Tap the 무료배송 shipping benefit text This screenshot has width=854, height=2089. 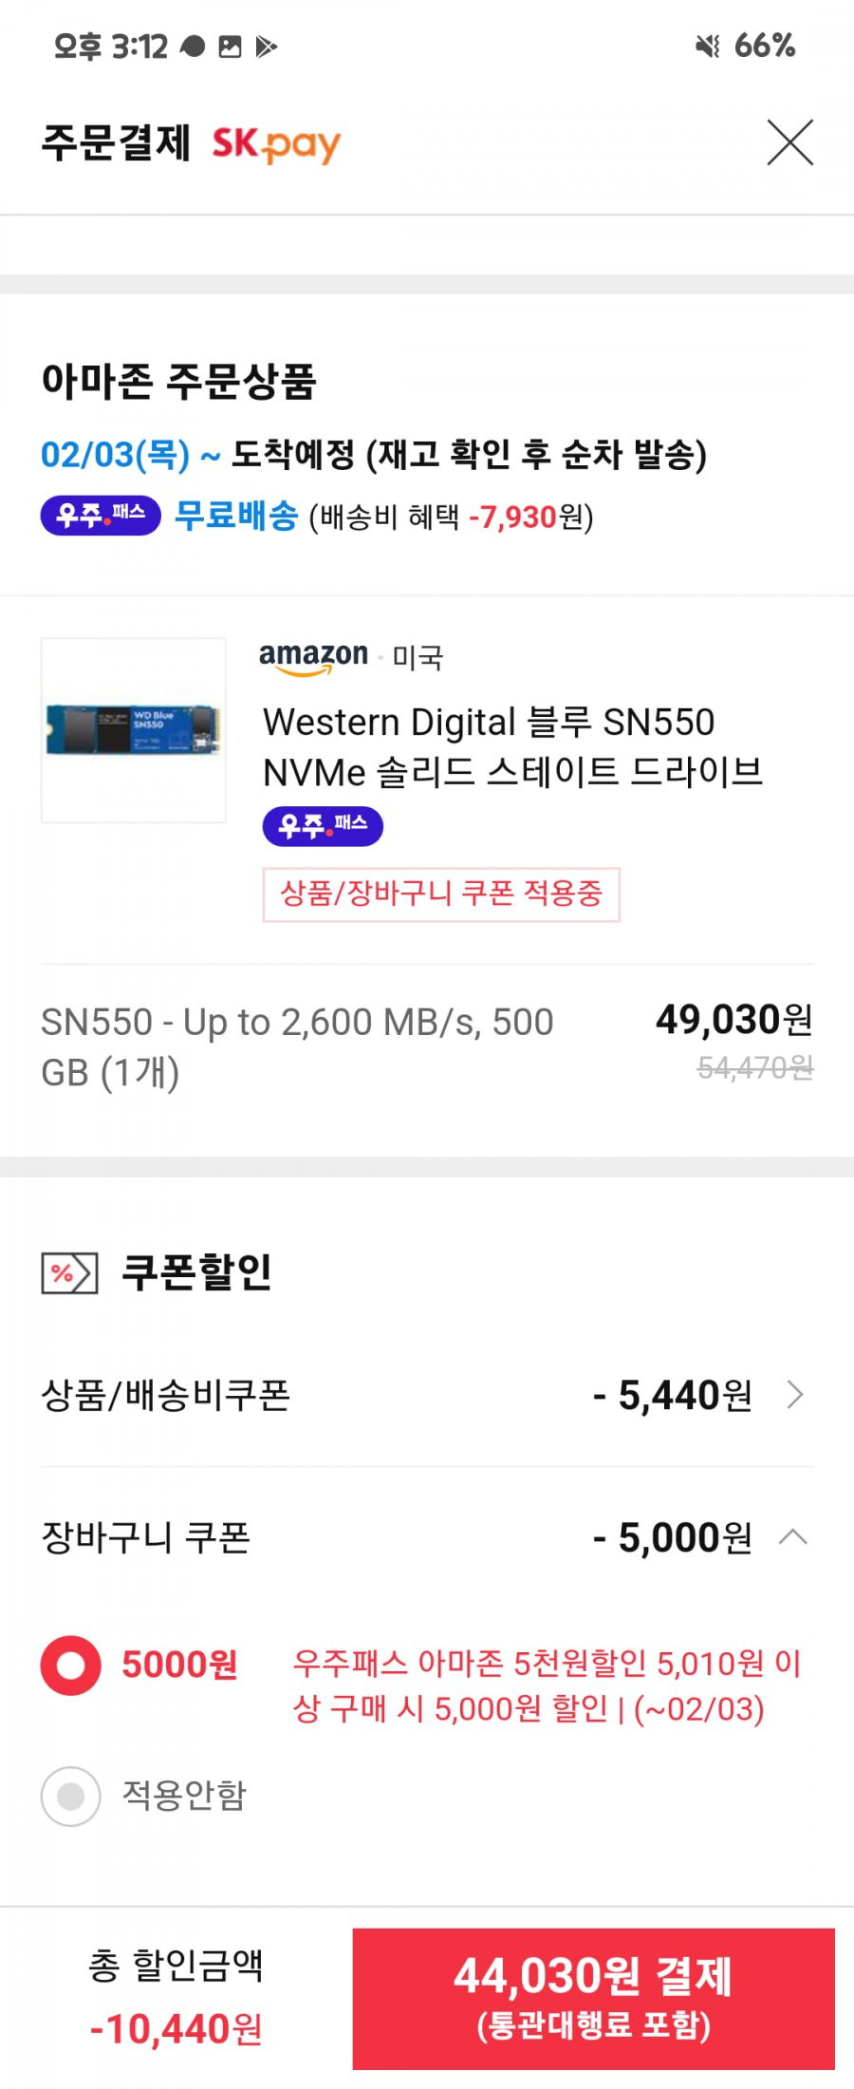coord(236,516)
